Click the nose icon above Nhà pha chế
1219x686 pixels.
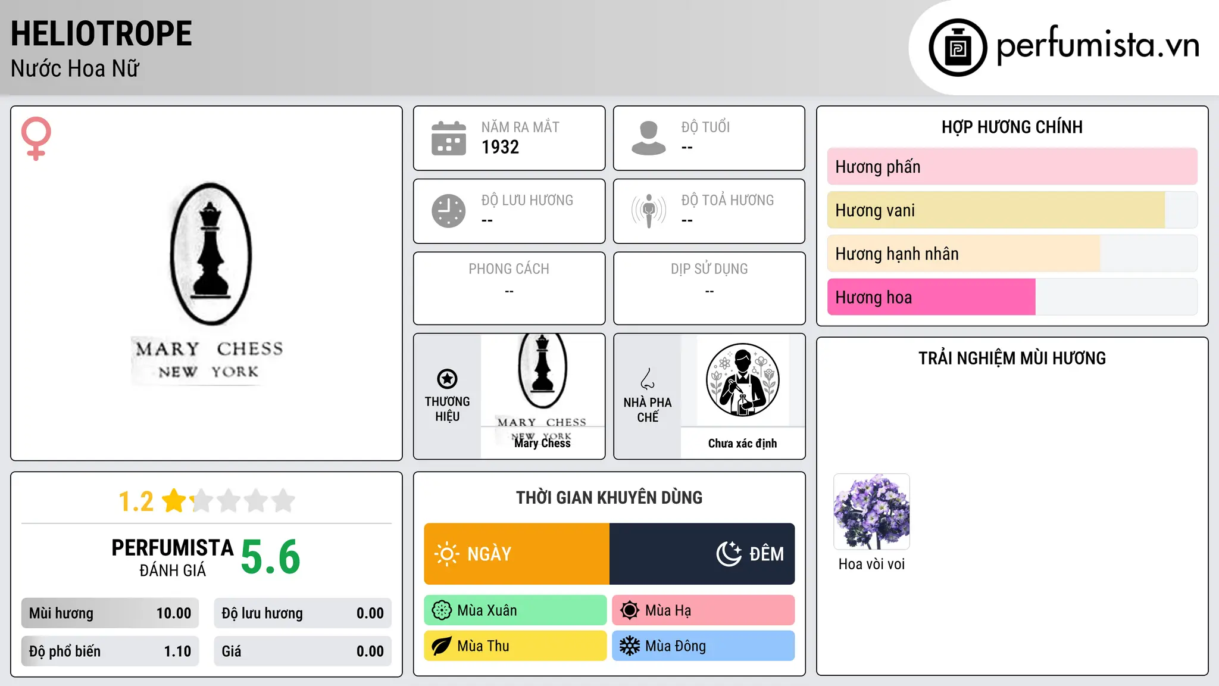point(648,379)
